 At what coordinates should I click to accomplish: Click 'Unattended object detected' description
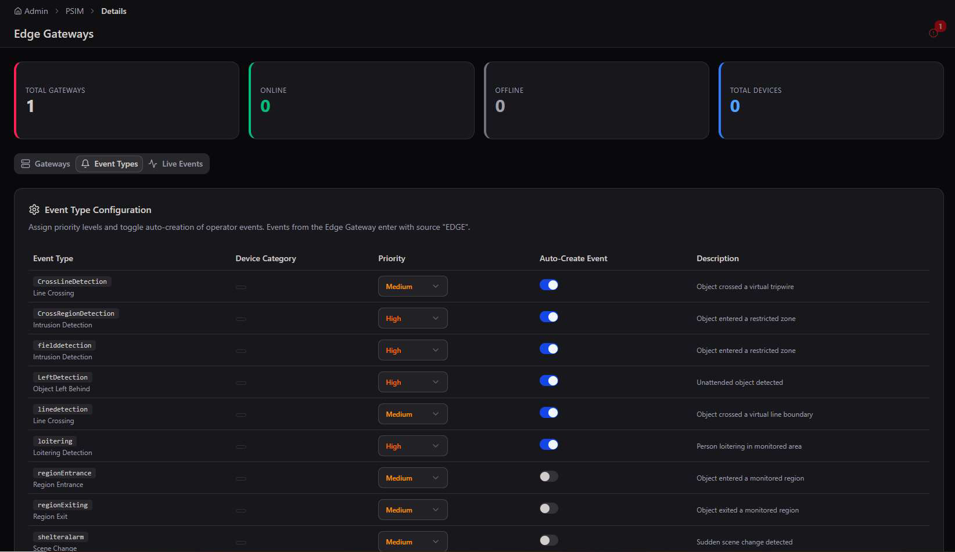point(739,383)
